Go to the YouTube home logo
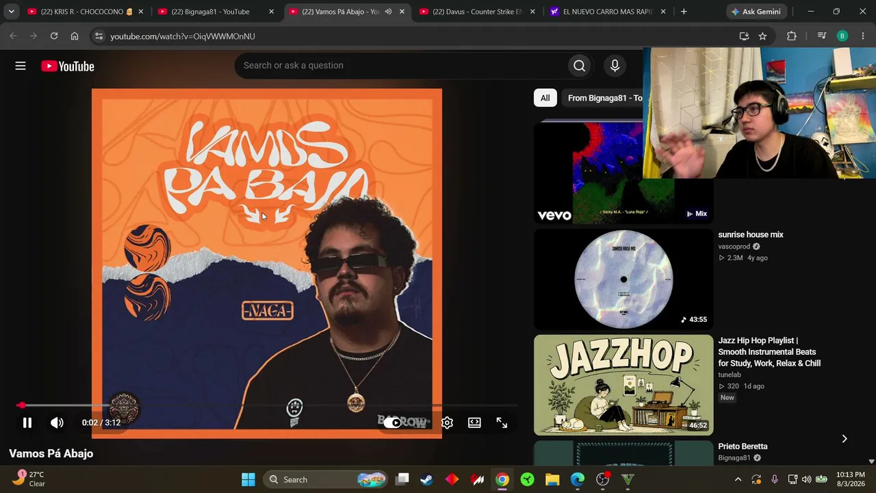The image size is (876, 493). pyautogui.click(x=67, y=66)
